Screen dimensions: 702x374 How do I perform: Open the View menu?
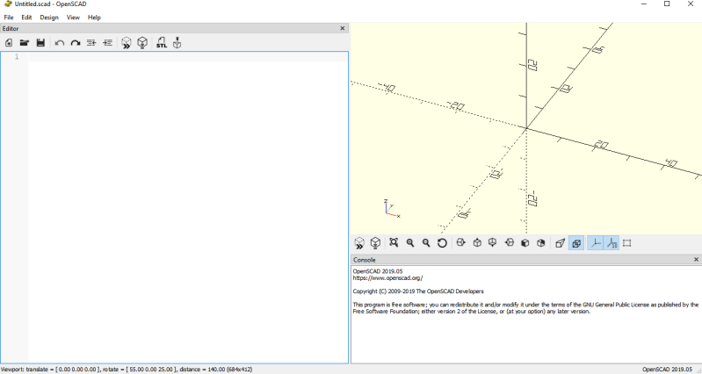[x=73, y=18]
